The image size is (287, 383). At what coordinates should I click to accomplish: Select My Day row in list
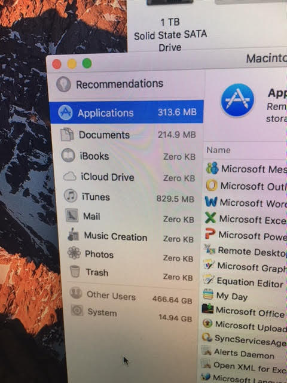pos(243,297)
